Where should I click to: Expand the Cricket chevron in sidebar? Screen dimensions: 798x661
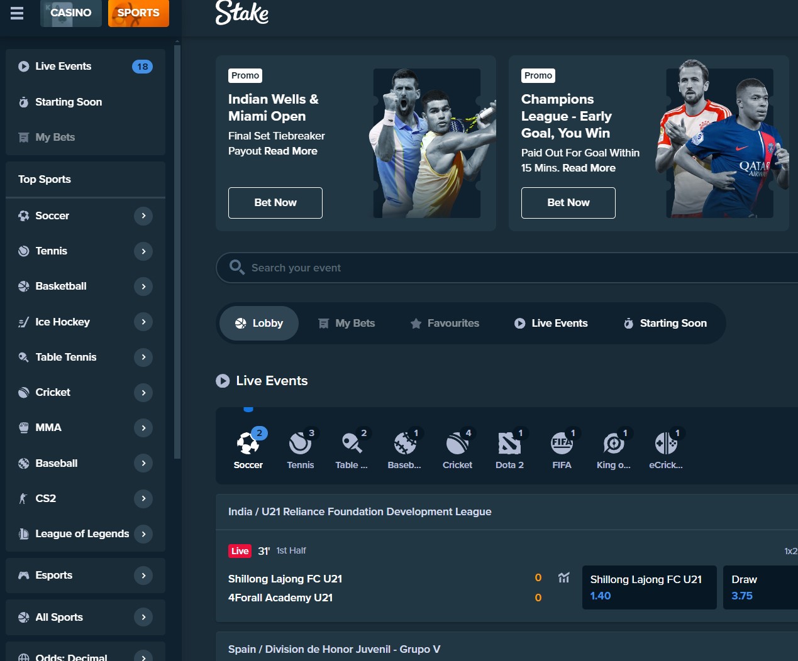tap(143, 392)
